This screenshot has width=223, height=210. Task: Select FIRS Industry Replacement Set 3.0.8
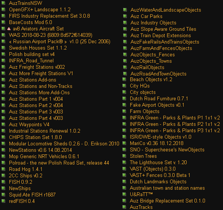pyautogui.click(x=49, y=16)
